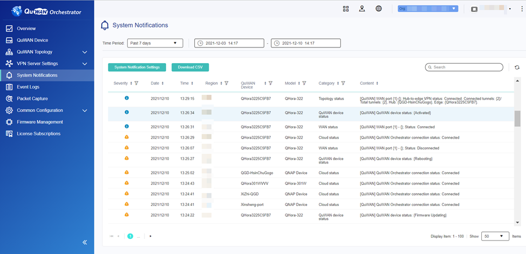526x254 pixels.
Task: Sort by Time column arrows
Action: point(192,83)
